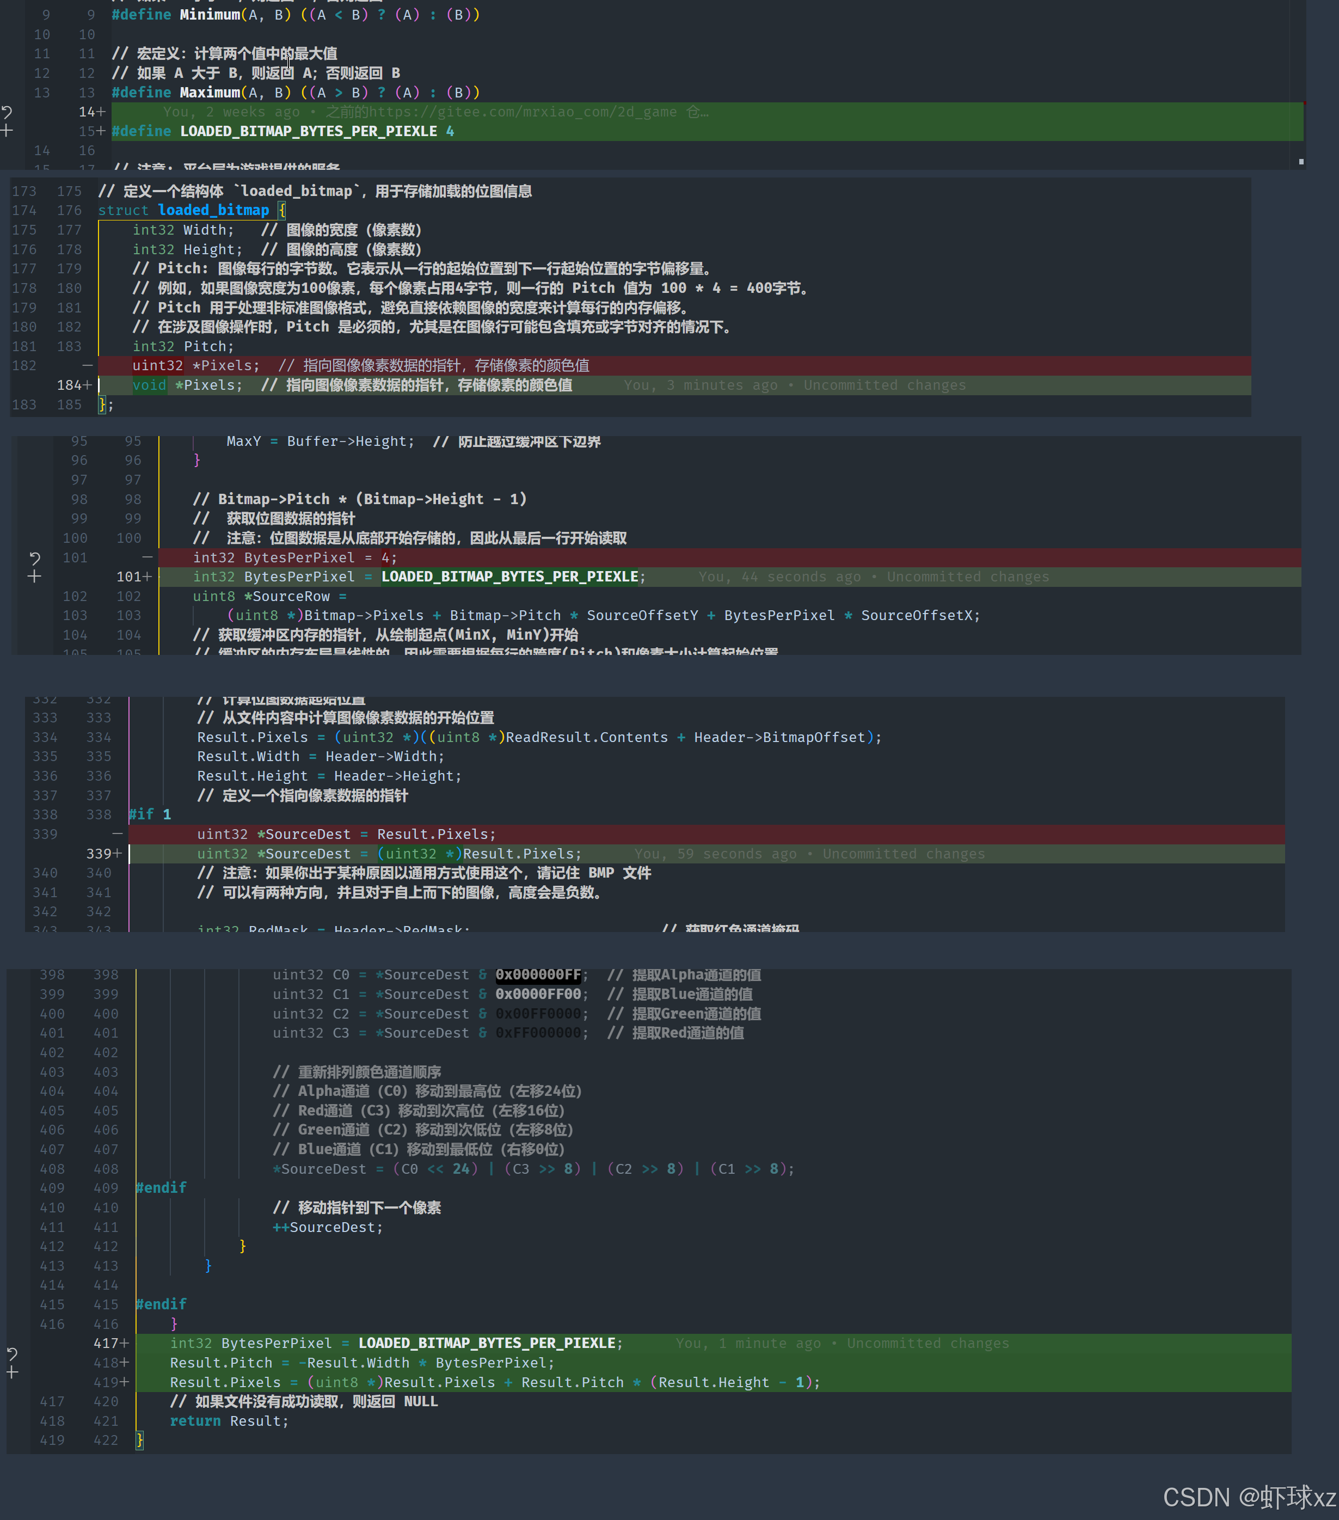
Task: Click the int32 Height; member line
Action: click(x=187, y=249)
